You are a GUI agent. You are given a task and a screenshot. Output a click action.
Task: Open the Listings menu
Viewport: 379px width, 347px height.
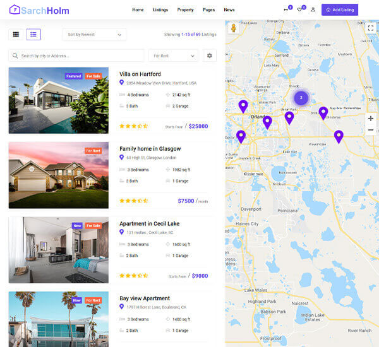coord(160,9)
